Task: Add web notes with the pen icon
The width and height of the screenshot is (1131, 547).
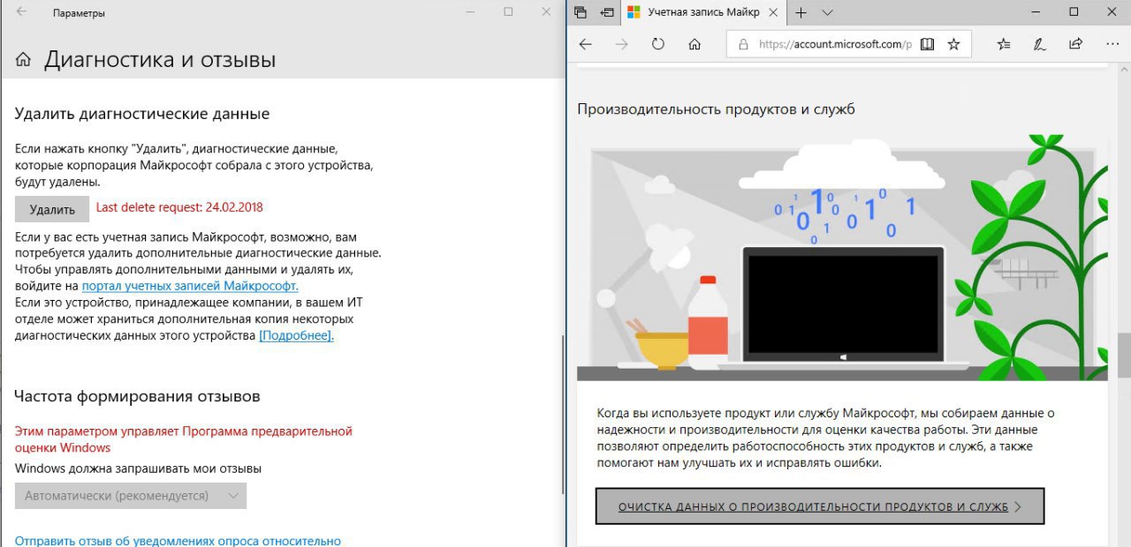Action: 1040,44
